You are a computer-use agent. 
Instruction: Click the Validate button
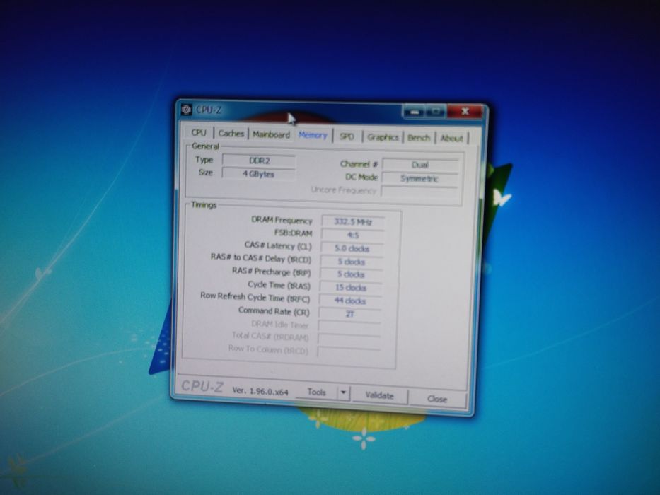point(379,395)
